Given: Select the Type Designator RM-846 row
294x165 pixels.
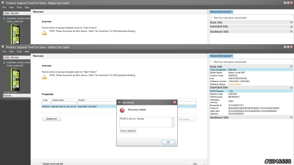Looking at the screenshot, I should pyautogui.click(x=251, y=70).
